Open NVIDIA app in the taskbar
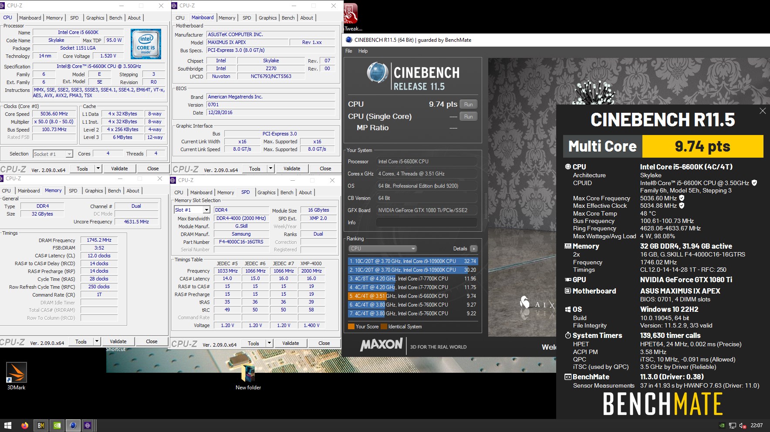This screenshot has width=770, height=432. (57, 425)
